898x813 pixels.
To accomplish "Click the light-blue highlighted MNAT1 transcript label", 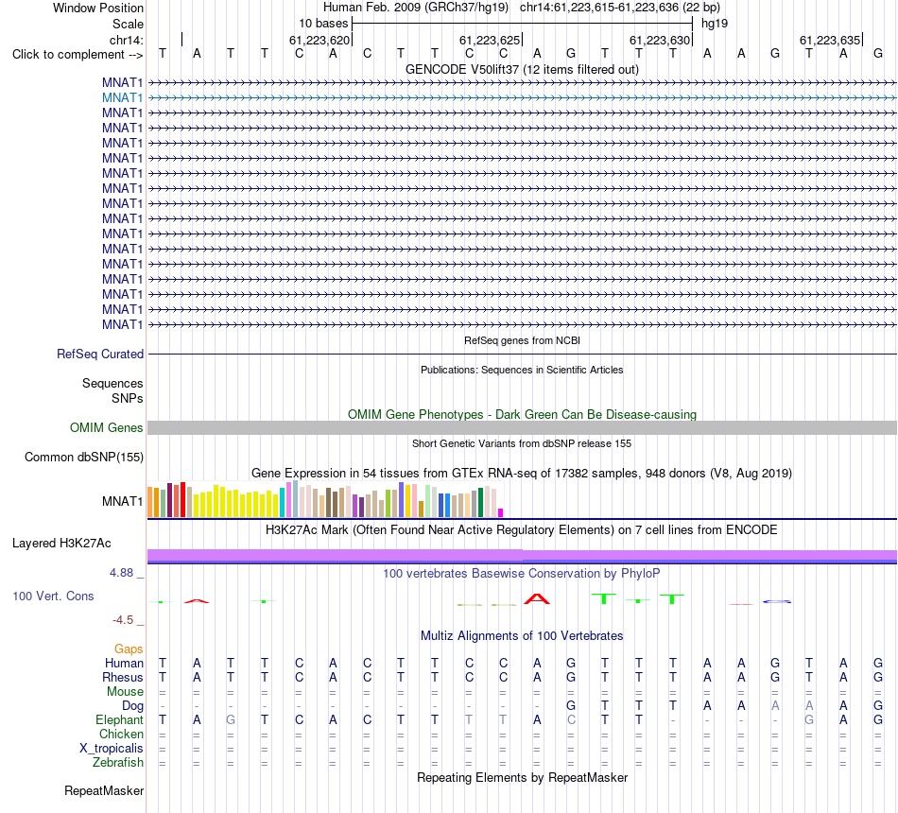I will (x=123, y=98).
